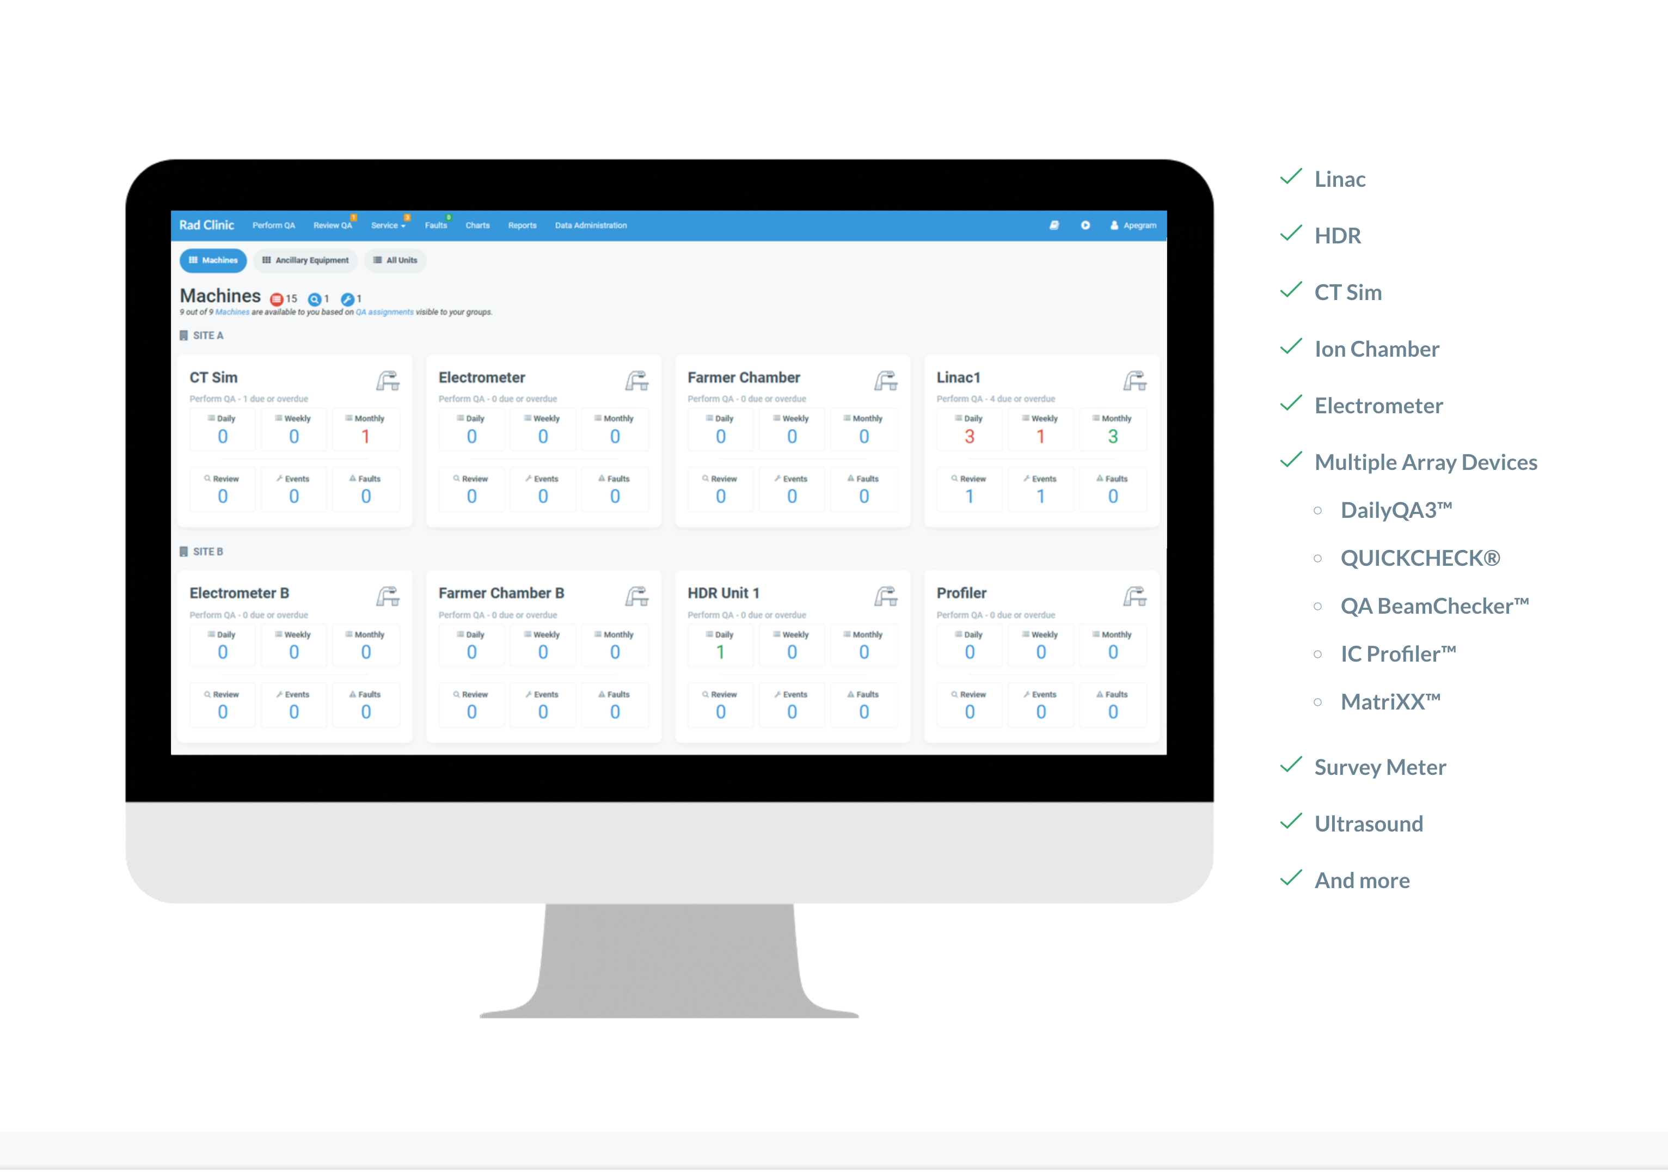Open Charts in the navbar
1668x1174 pixels.
[x=477, y=225]
